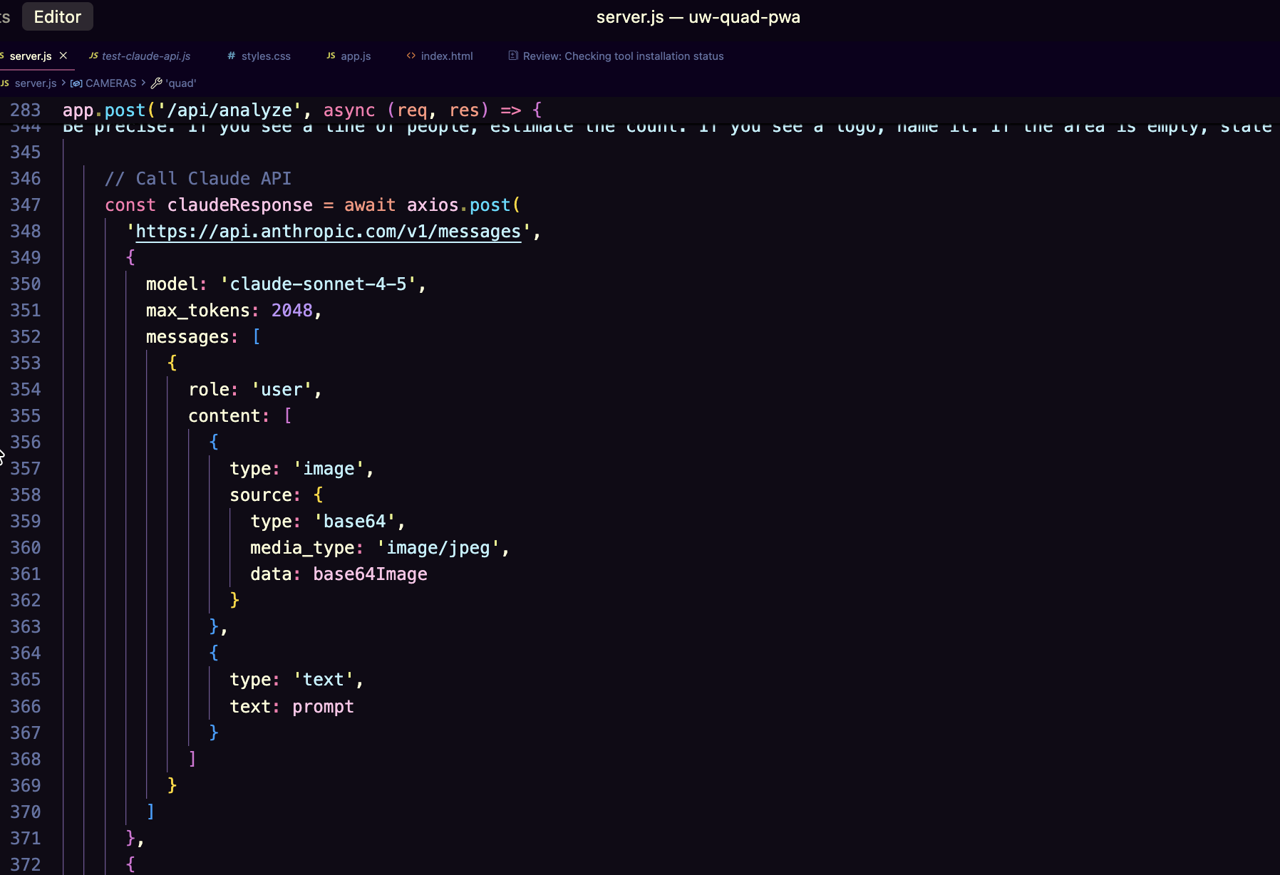
Task: Click the 'image/jpeg' media type string
Action: [x=438, y=548]
